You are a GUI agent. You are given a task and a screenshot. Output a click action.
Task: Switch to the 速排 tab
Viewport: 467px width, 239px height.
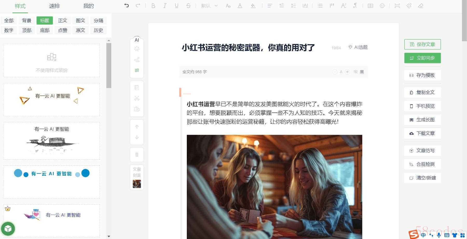point(54,6)
